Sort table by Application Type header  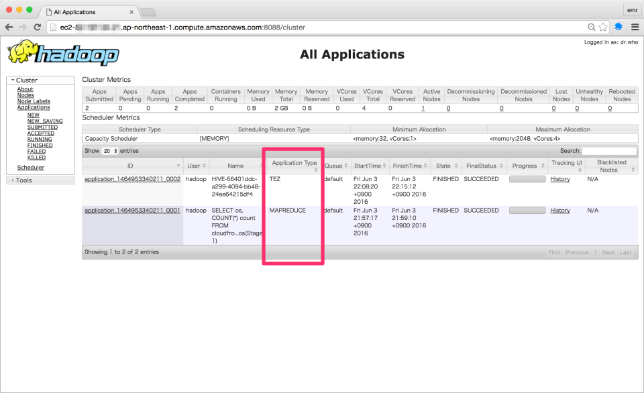pyautogui.click(x=294, y=163)
